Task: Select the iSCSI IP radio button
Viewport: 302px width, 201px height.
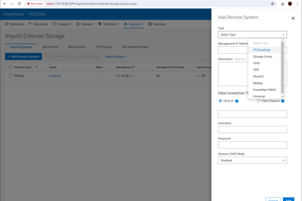Action: click(x=220, y=101)
